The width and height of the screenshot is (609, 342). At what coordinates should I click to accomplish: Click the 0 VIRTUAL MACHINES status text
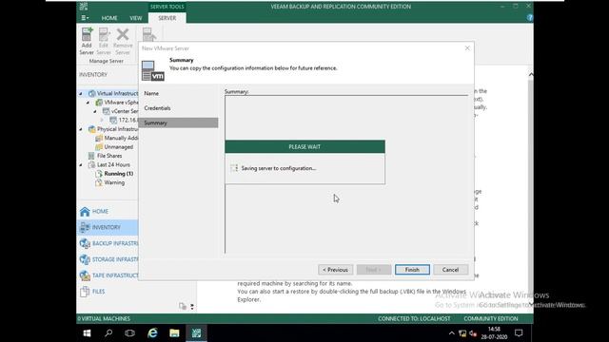pyautogui.click(x=104, y=319)
